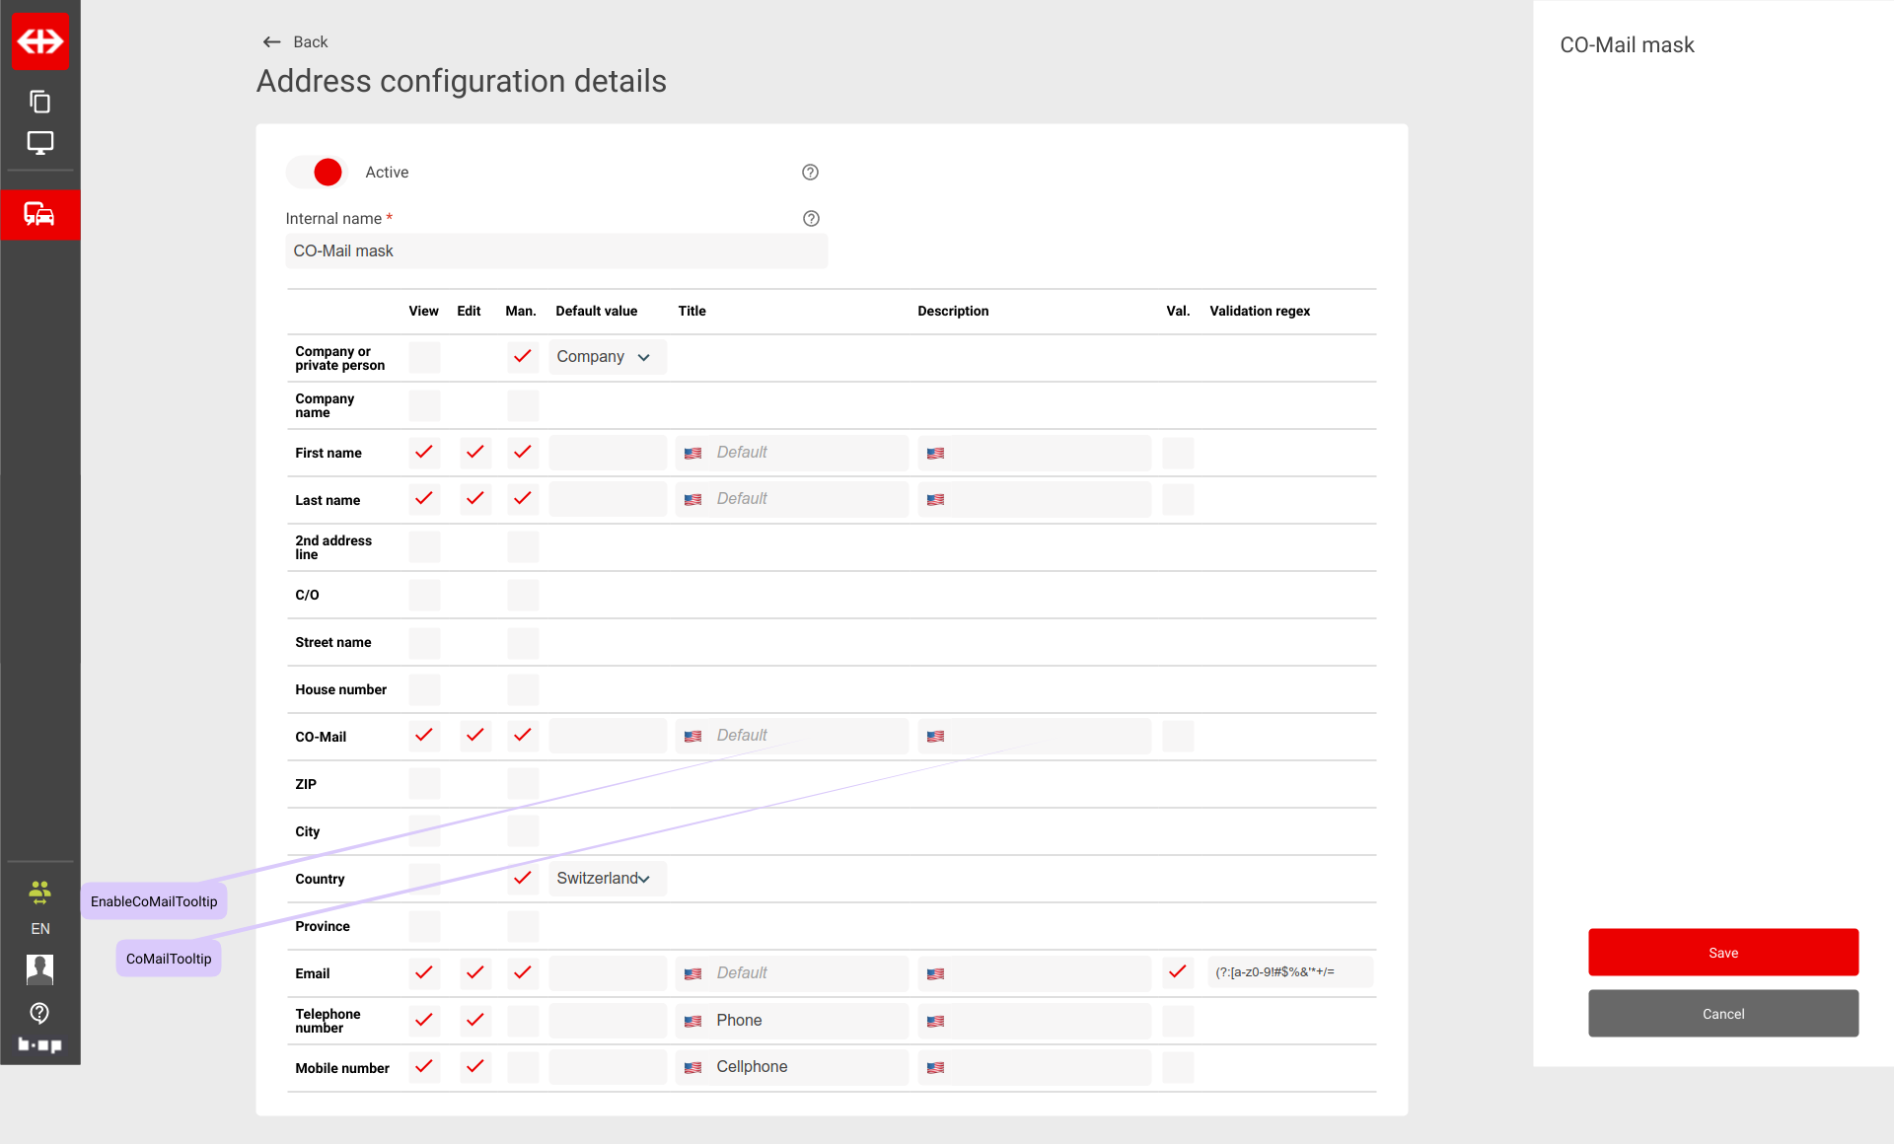This screenshot has width=1894, height=1144.
Task: Open the Company default value dropdown
Action: tap(607, 357)
